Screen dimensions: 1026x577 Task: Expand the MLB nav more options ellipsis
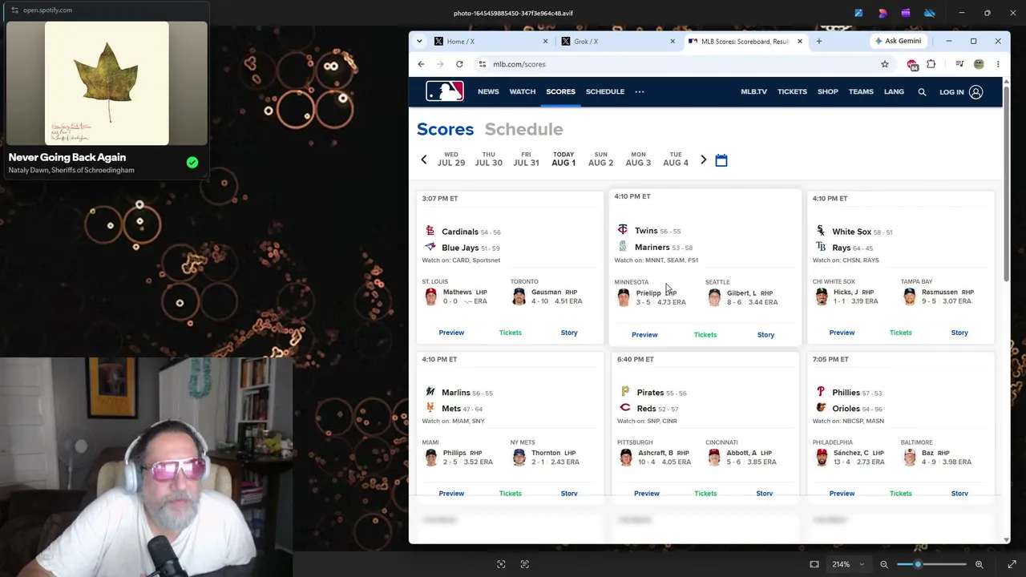point(640,92)
